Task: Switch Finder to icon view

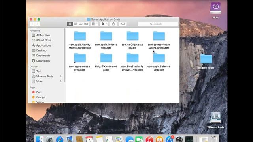Action: point(70,24)
